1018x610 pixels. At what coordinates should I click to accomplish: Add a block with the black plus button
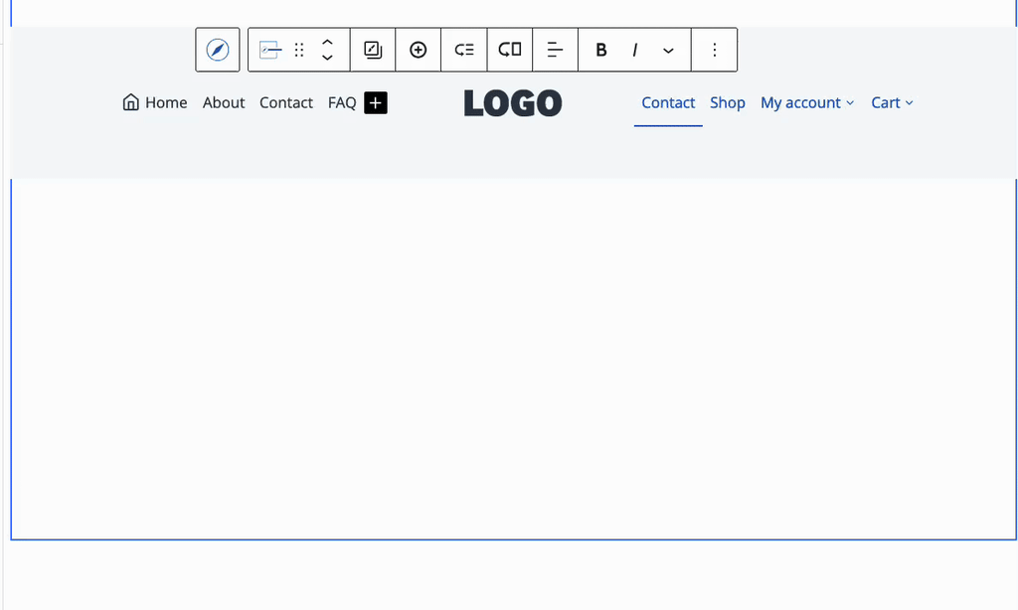click(376, 102)
